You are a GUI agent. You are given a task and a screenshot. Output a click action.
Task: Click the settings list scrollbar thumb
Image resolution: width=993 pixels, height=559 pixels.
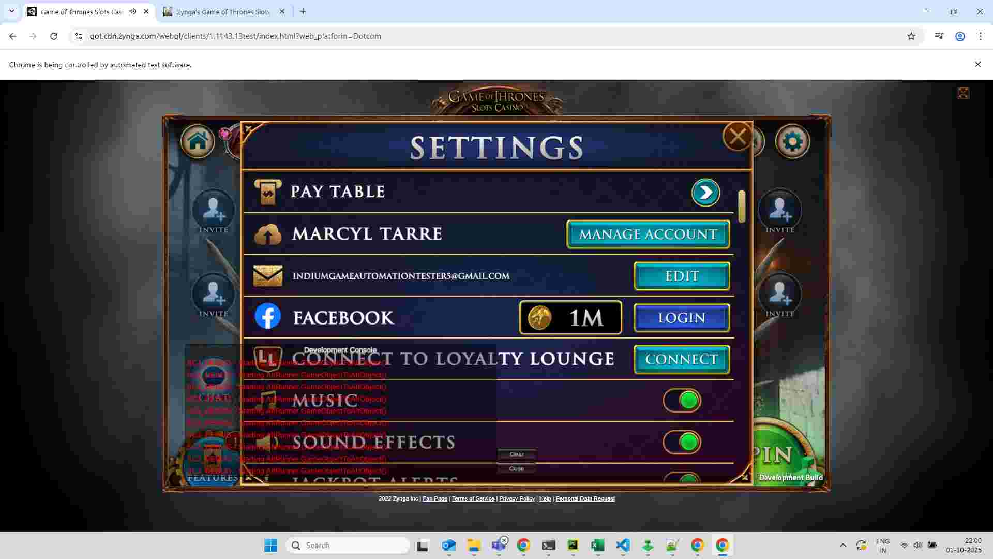tap(742, 207)
